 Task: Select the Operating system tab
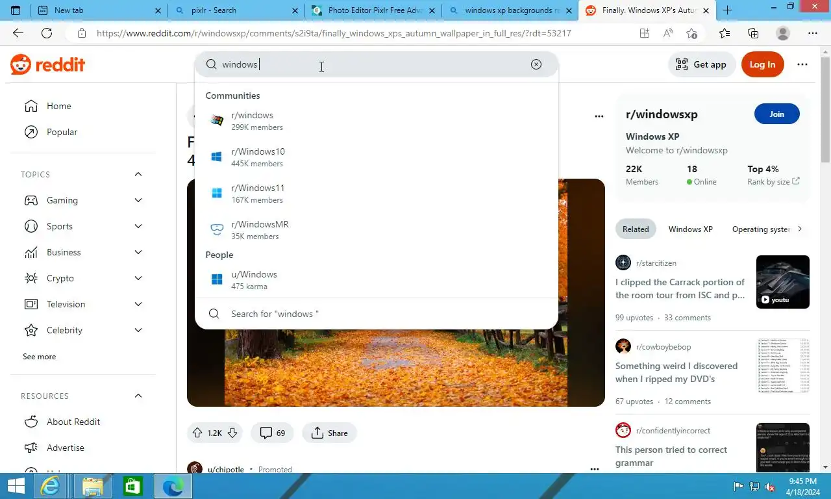pos(760,229)
